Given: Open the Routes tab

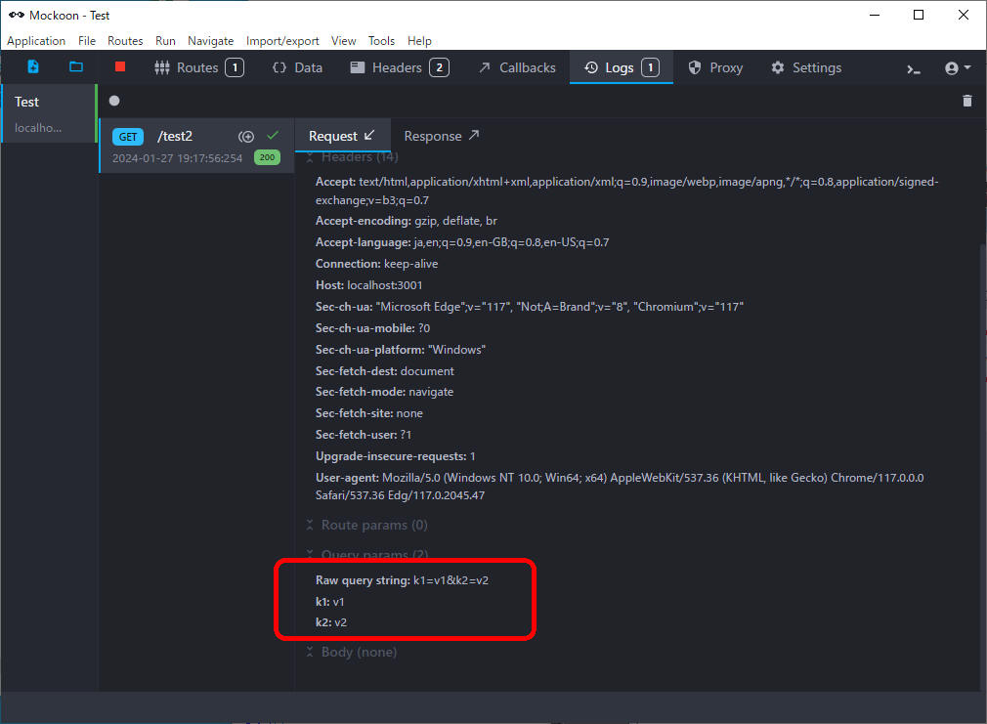Looking at the screenshot, I should pos(198,67).
